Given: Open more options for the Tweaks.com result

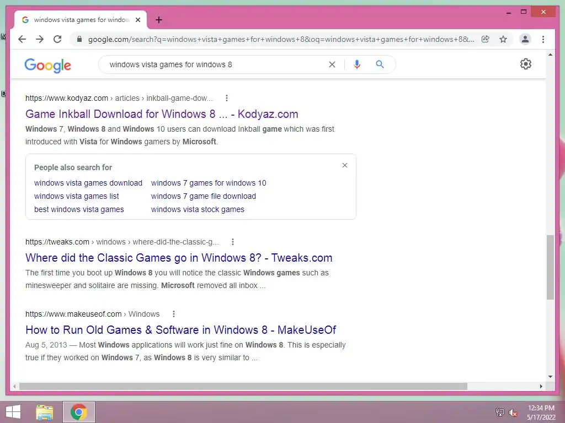Looking at the screenshot, I should [233, 242].
